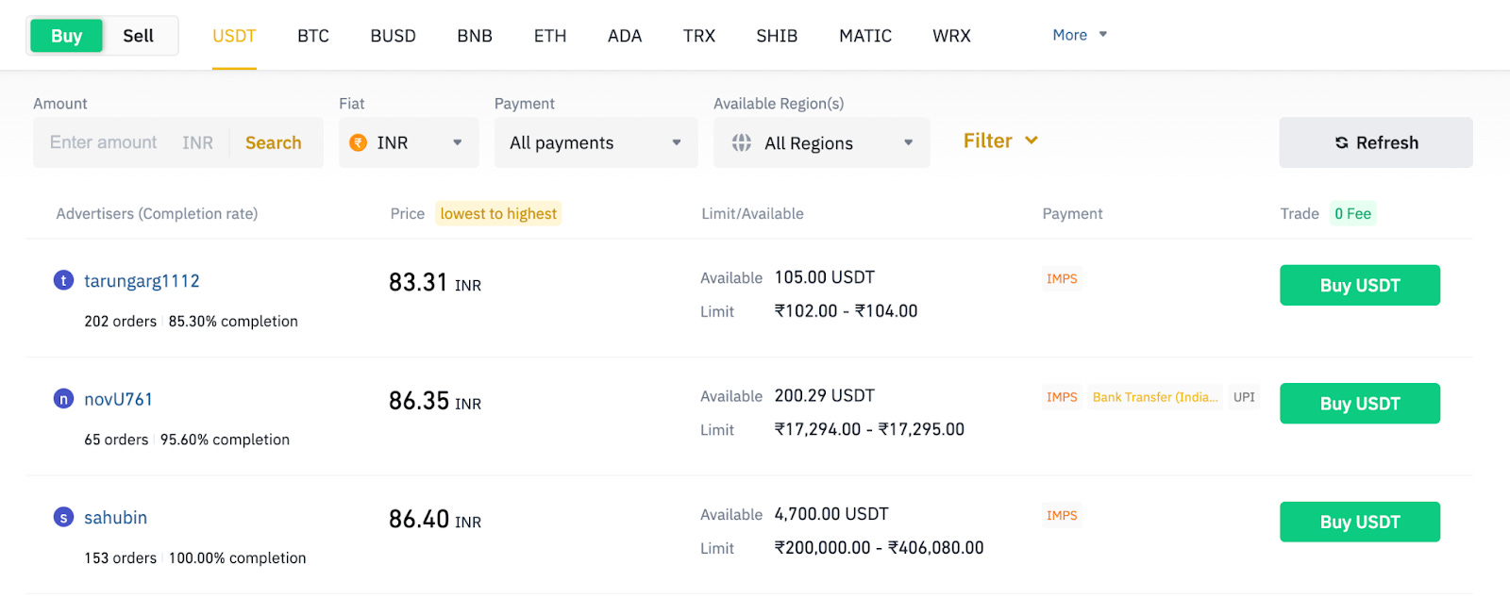Click Buy USDT for sahubin's offer
The width and height of the screenshot is (1510, 598).
1359,522
